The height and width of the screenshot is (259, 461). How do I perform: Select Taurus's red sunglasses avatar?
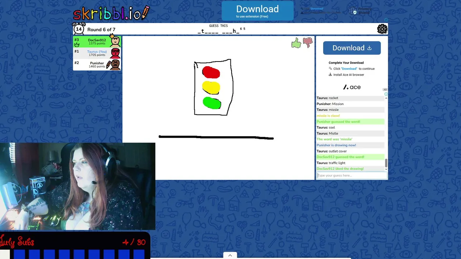coord(115,53)
